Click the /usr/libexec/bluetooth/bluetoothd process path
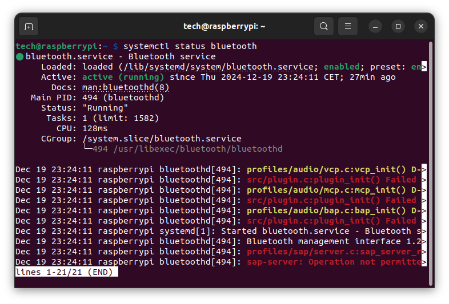This screenshot has height=304, width=449. 198,149
